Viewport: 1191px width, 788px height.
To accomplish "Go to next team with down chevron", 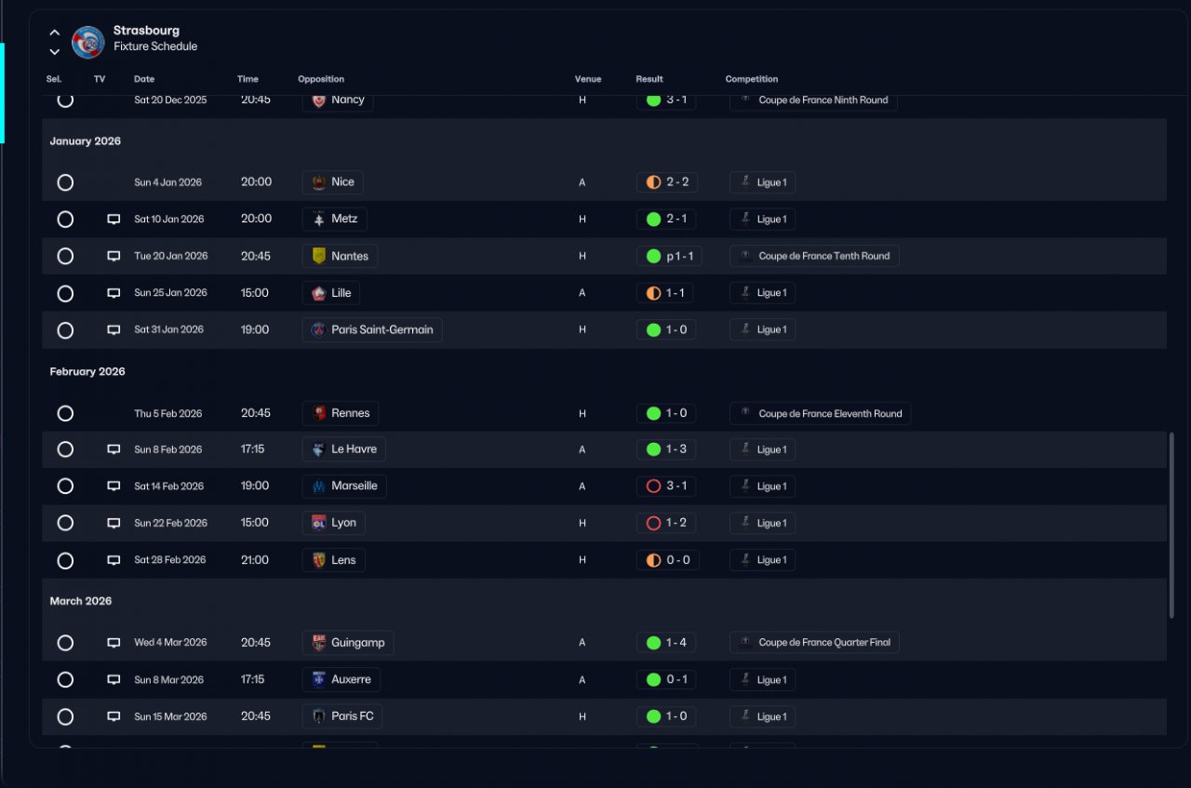I will 55,51.
